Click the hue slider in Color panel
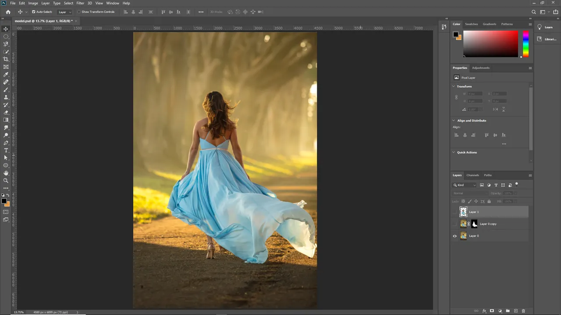Screen dimensions: 561x315 [525, 44]
